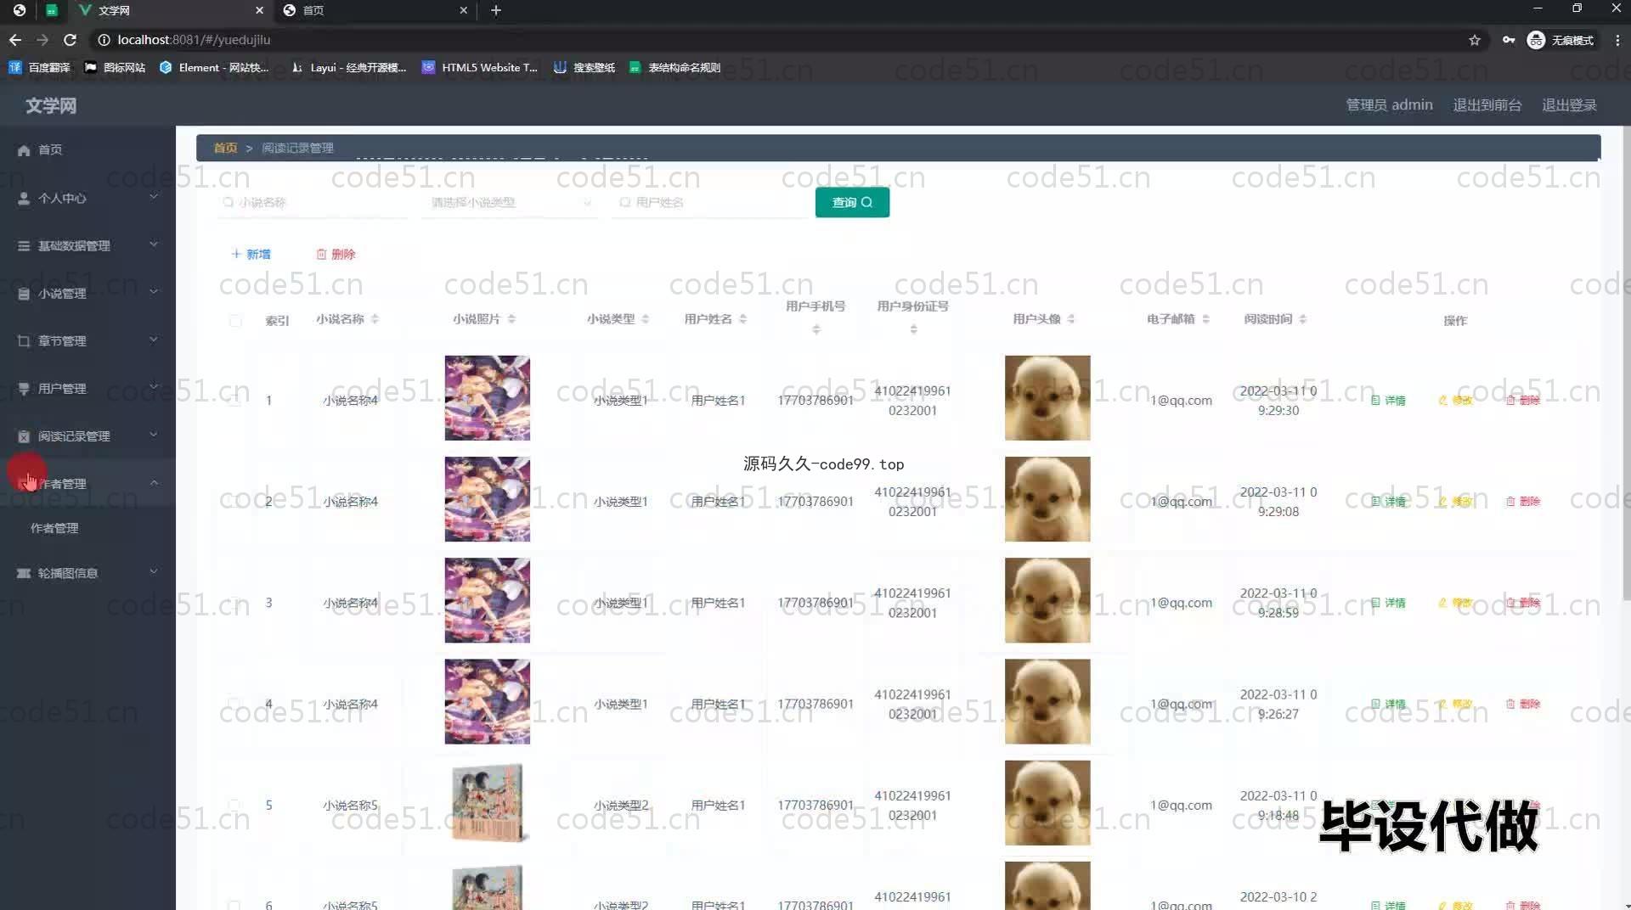This screenshot has width=1631, height=910.
Task: Sort by 用户身份证号 column arrows
Action: (914, 329)
